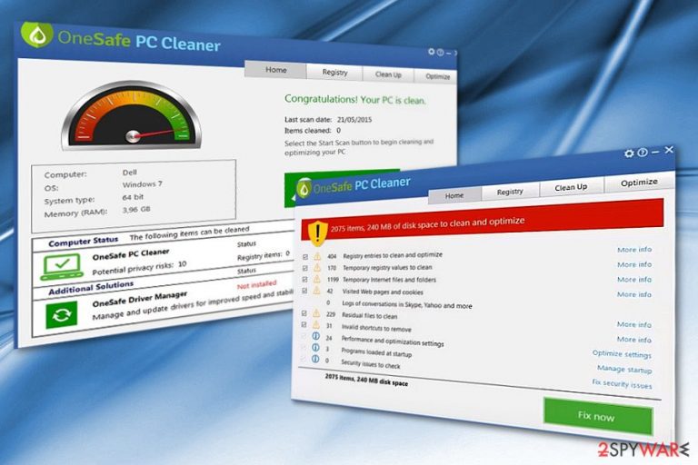Open Clean Up tab in the back window
698x465 pixels.
pyautogui.click(x=388, y=74)
